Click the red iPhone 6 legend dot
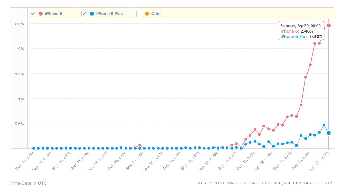Viewport: 344px width, 194px height. 41,14
